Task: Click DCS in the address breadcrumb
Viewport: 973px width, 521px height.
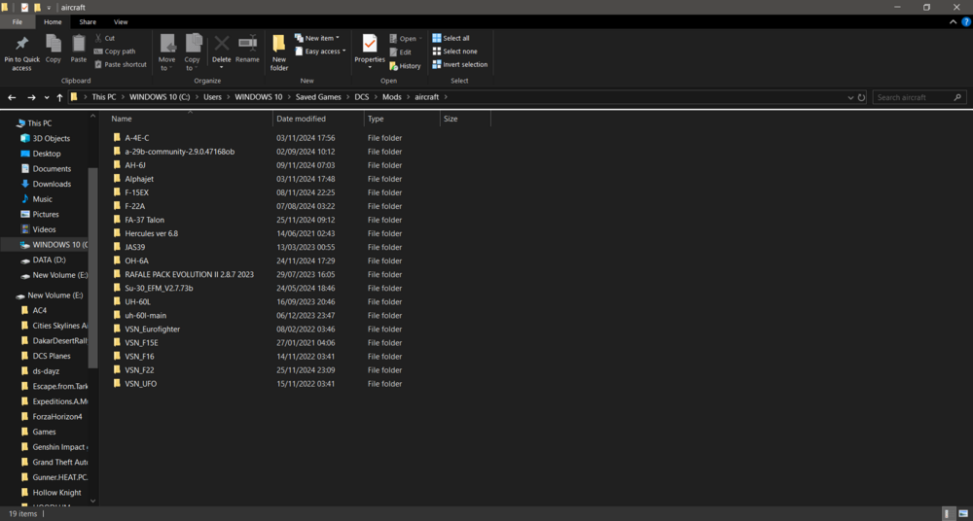Action: point(361,97)
